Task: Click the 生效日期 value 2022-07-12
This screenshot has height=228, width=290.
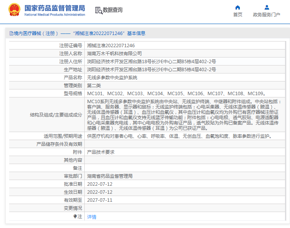Action: click(x=100, y=192)
